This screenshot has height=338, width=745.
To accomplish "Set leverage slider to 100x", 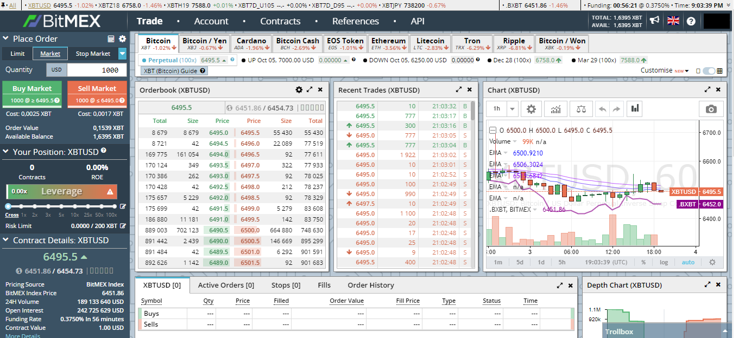I will (x=115, y=206).
